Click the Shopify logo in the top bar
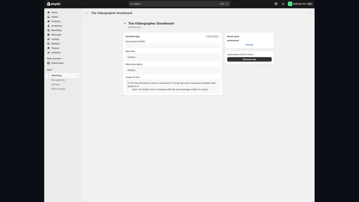This screenshot has width=359, height=202. 53,4
